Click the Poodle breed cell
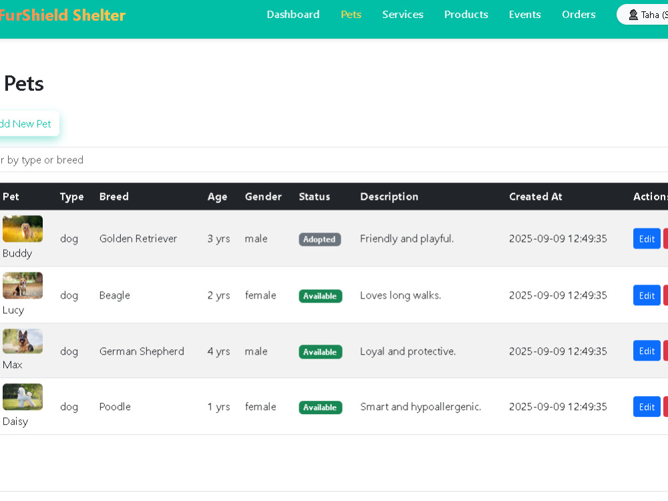 (115, 407)
